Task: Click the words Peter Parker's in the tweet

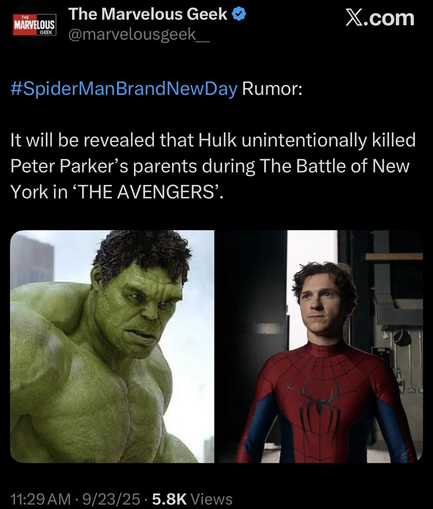Action: (x=69, y=166)
